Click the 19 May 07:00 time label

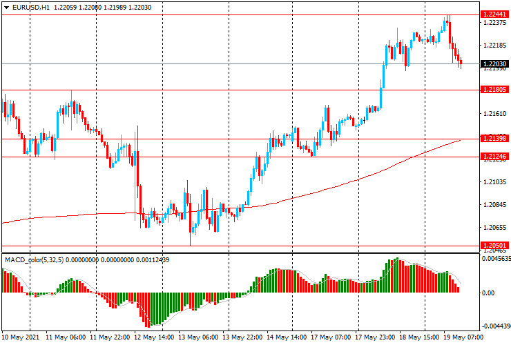463,337
